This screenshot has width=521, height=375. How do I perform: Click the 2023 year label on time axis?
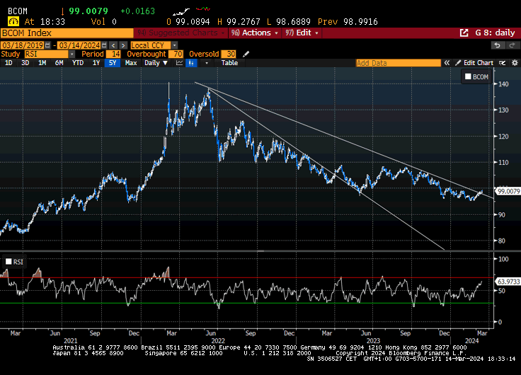pos(373,341)
